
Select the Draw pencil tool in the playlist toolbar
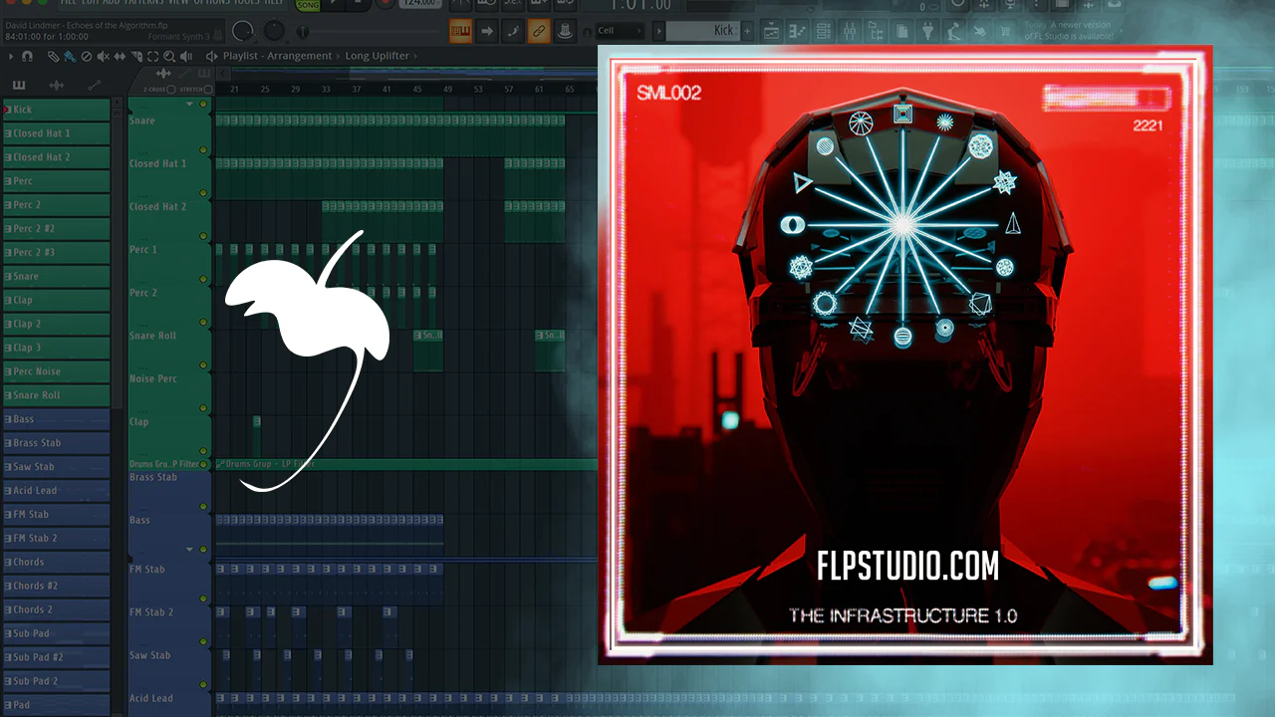[53, 56]
